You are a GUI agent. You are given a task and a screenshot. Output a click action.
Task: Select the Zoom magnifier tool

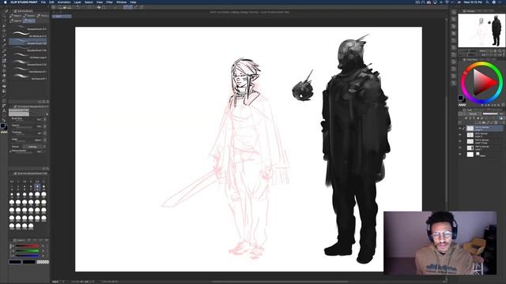(4, 16)
